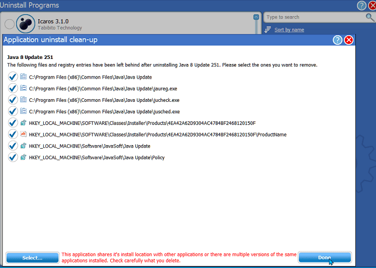The height and width of the screenshot is (268, 376).
Task: Click registry key icon for Installer Products key
Action: [23, 123]
